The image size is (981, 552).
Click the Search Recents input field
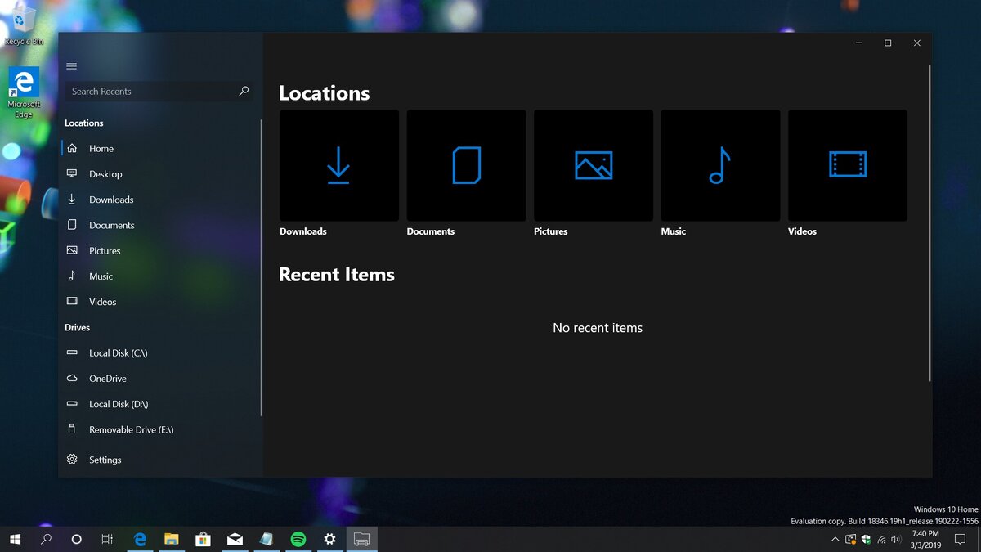147,91
